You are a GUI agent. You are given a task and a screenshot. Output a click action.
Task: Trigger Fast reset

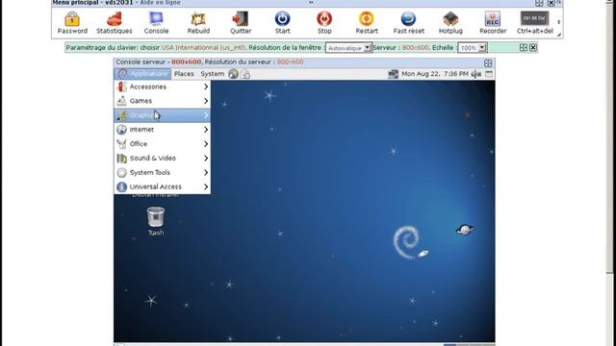(x=408, y=22)
